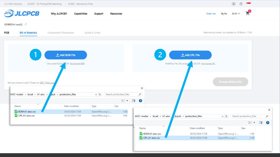The image size is (280, 157).
Task: Expand address bar history in lower file dialog
Action: (222, 116)
